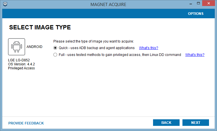This screenshot has width=217, height=131.
Task: Select the Full privileged access image type
Action: (55, 55)
